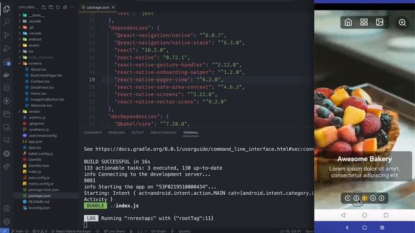The image size is (415, 233).
Task: Switch to the OUTPUT panel tab
Action: coord(137,133)
